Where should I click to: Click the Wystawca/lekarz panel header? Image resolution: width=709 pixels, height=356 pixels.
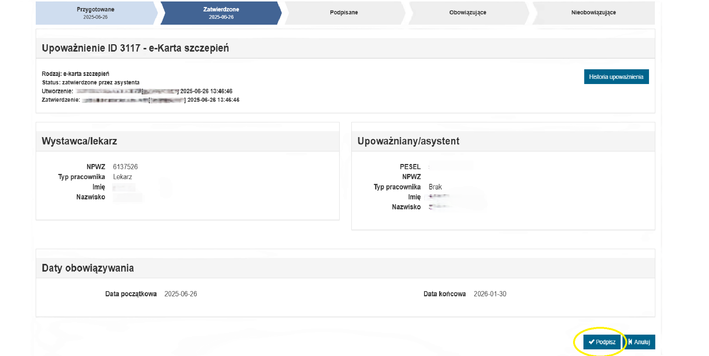point(79,141)
